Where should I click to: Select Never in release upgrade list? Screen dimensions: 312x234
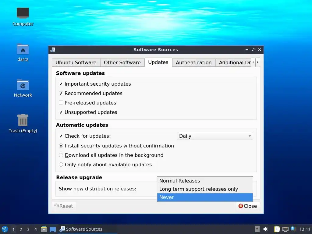pos(205,197)
